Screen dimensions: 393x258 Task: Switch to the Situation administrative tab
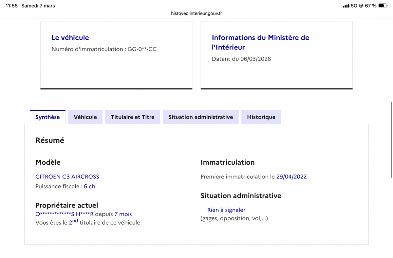click(x=200, y=117)
